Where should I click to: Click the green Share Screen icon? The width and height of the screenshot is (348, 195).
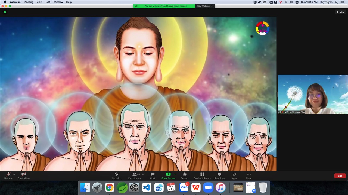click(x=168, y=174)
